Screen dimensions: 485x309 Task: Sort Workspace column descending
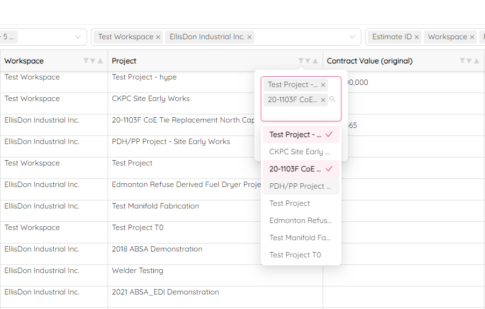(x=92, y=61)
